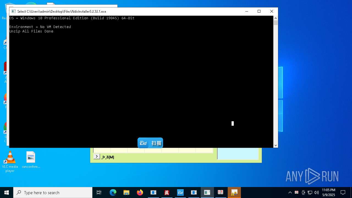Open network status tray icon

click(x=310, y=193)
